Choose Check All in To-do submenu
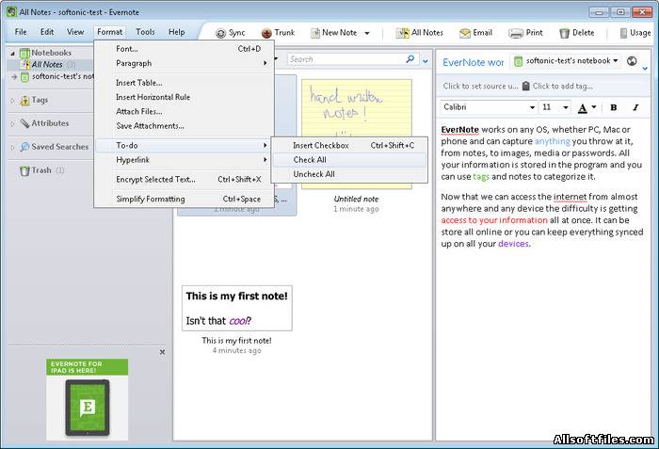659x449 pixels. pos(349,160)
